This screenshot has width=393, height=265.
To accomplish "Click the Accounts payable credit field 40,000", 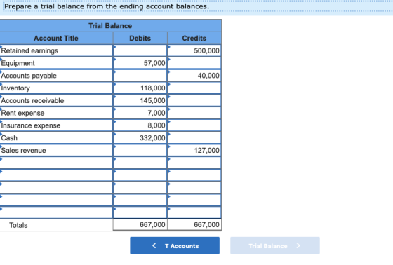I will click(194, 76).
